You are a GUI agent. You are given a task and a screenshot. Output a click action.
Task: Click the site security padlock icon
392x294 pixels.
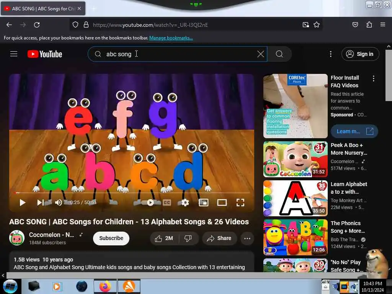[x=86, y=25]
